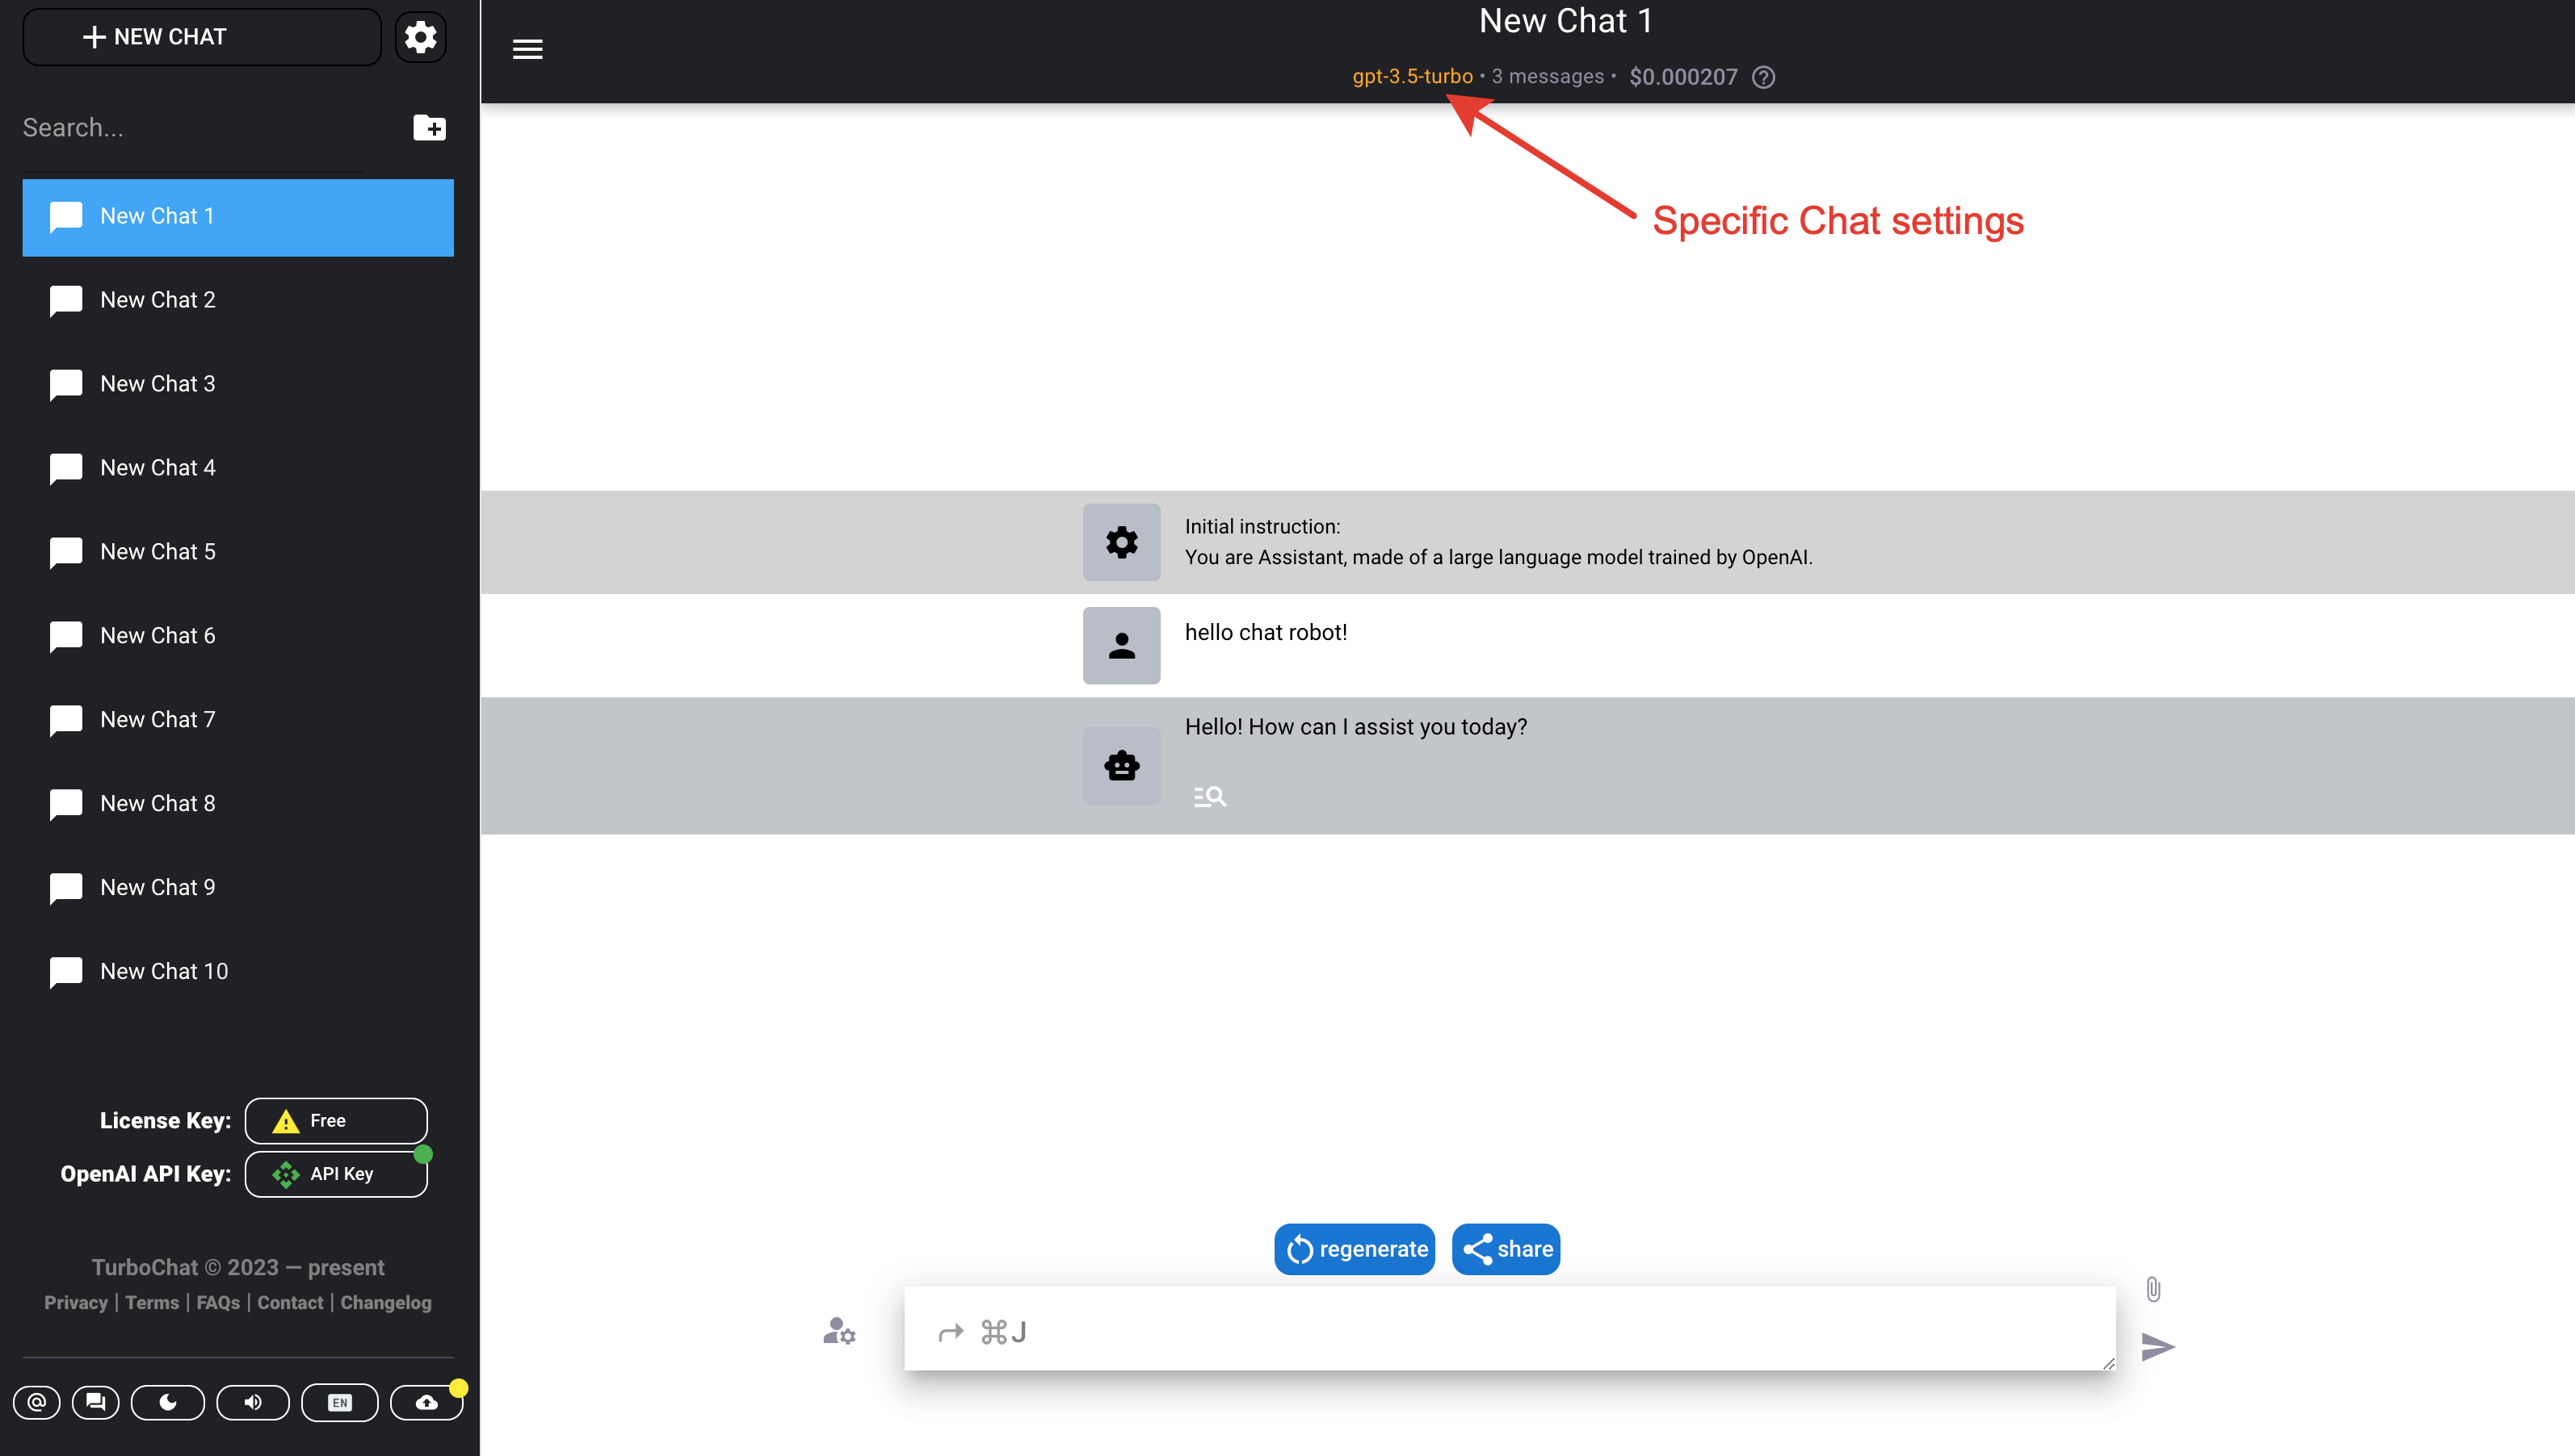Open the message details search icon
Viewport: 2575px width, 1456px height.
pos(1209,796)
